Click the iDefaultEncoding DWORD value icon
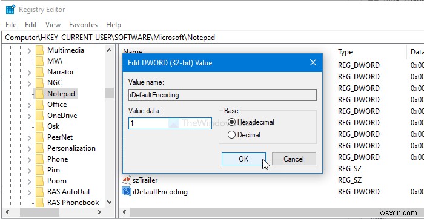This screenshot has height=219, width=424. click(x=127, y=191)
